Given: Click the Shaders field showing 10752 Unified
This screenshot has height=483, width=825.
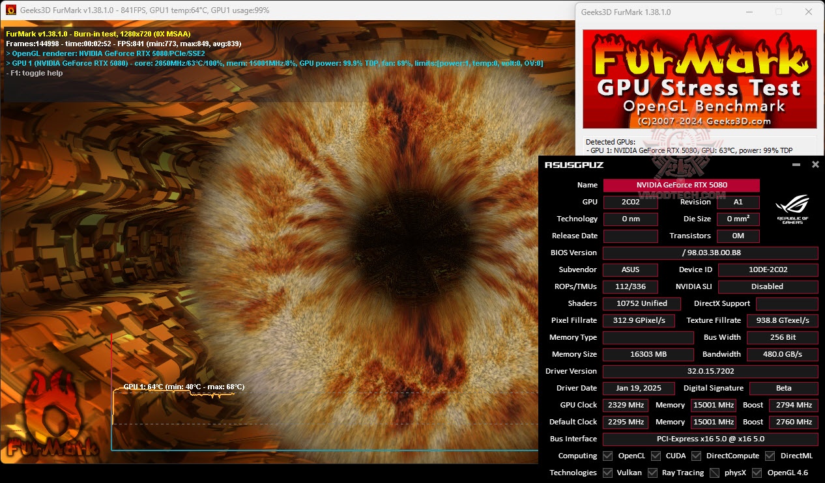Looking at the screenshot, I should [x=642, y=303].
